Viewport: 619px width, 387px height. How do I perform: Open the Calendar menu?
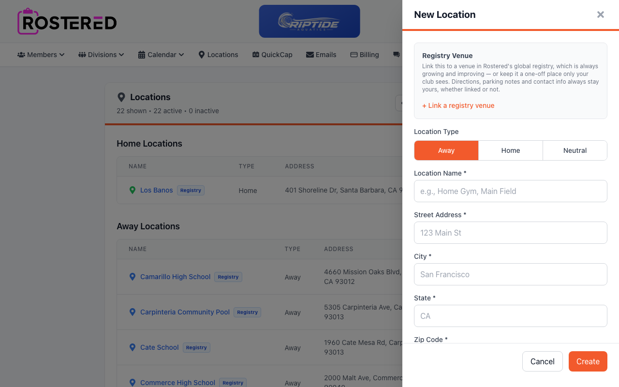161,55
